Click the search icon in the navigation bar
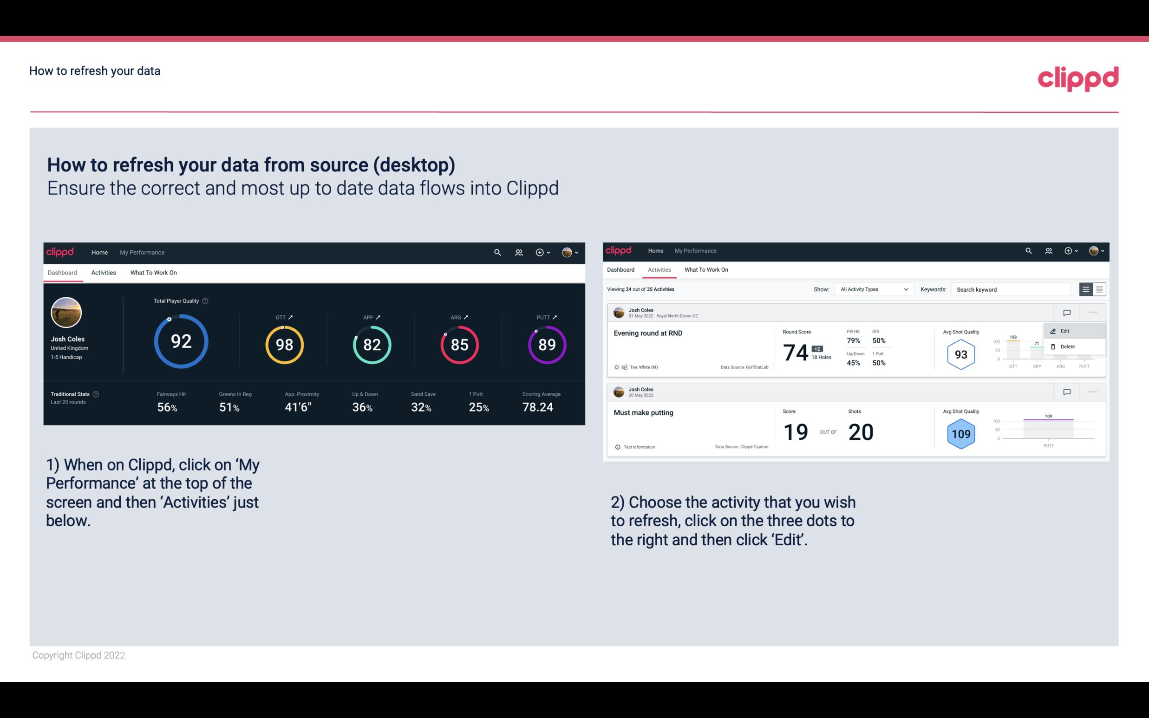This screenshot has height=718, width=1149. point(497,251)
